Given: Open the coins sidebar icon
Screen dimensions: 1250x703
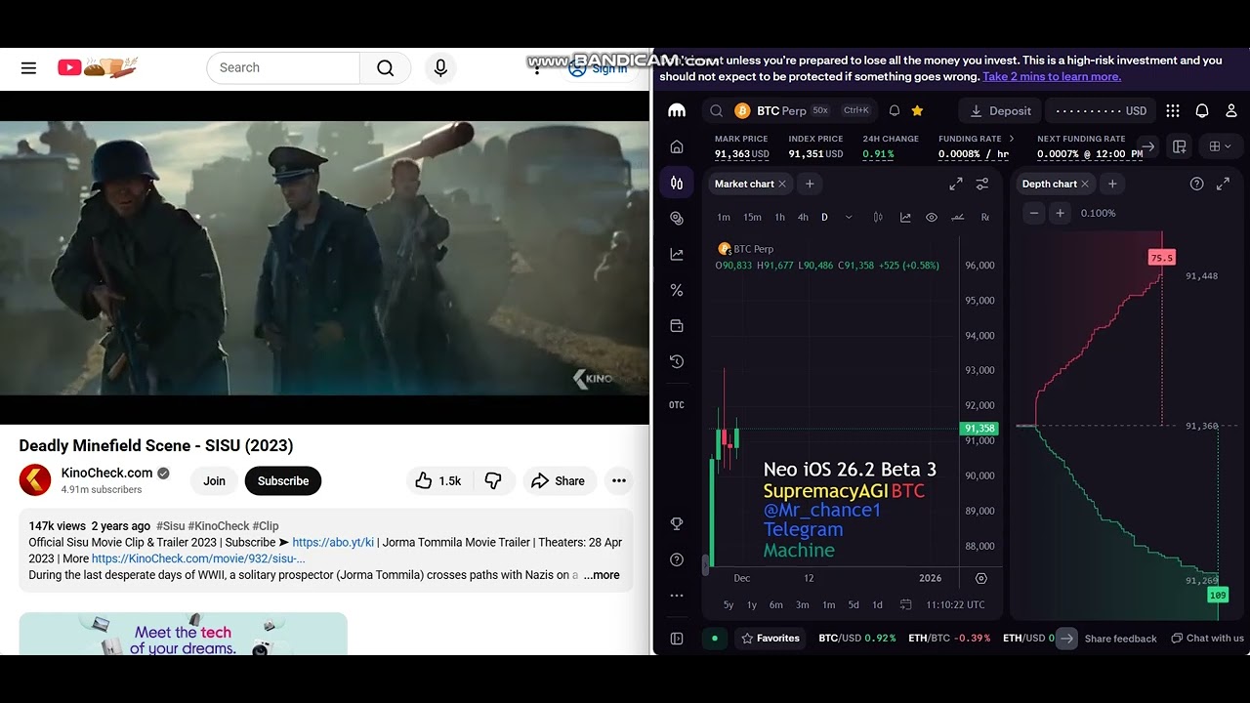Looking at the screenshot, I should pos(677,219).
